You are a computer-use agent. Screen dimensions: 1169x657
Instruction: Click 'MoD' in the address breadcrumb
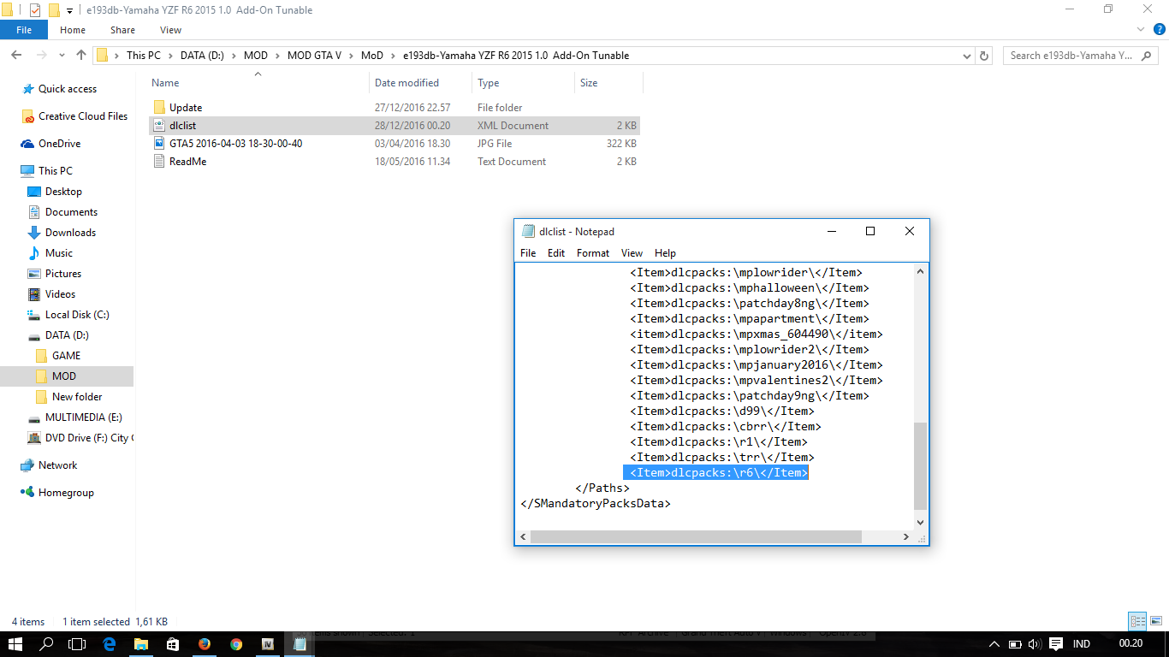[372, 56]
